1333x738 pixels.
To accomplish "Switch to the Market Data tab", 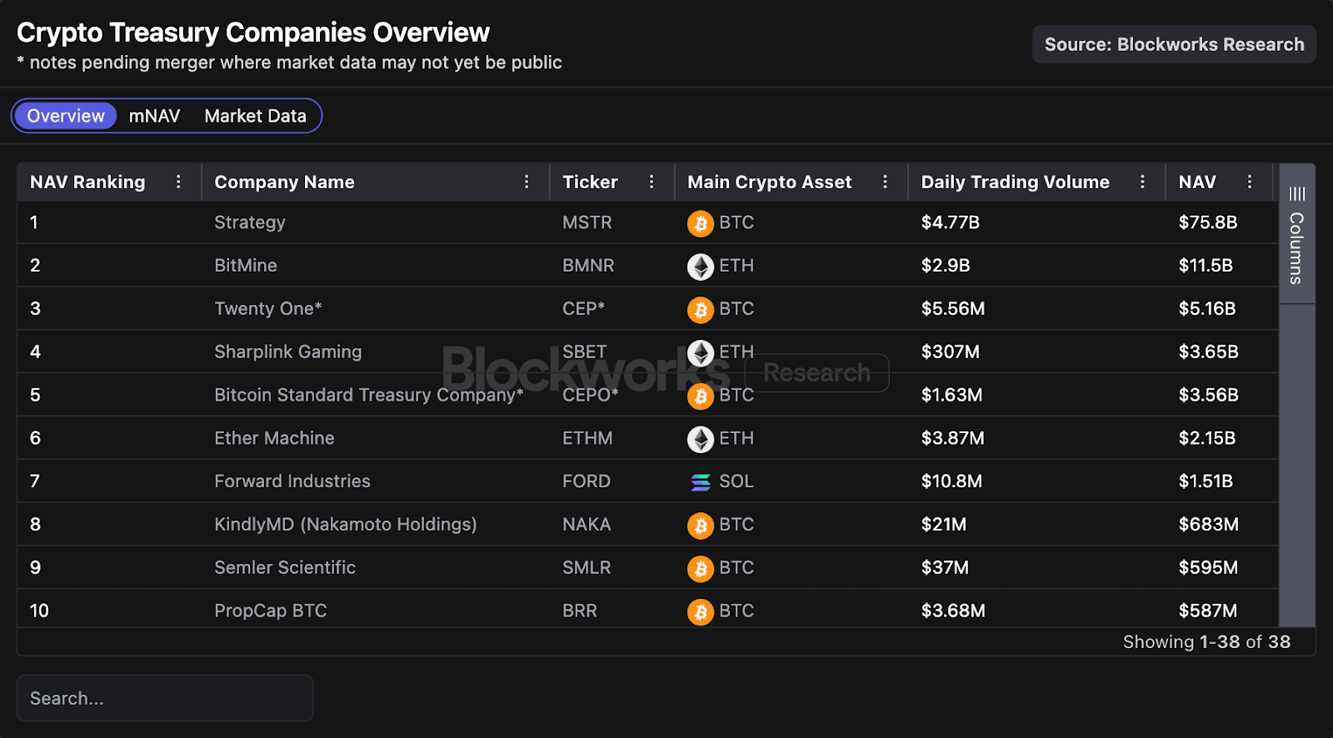I will coord(255,116).
